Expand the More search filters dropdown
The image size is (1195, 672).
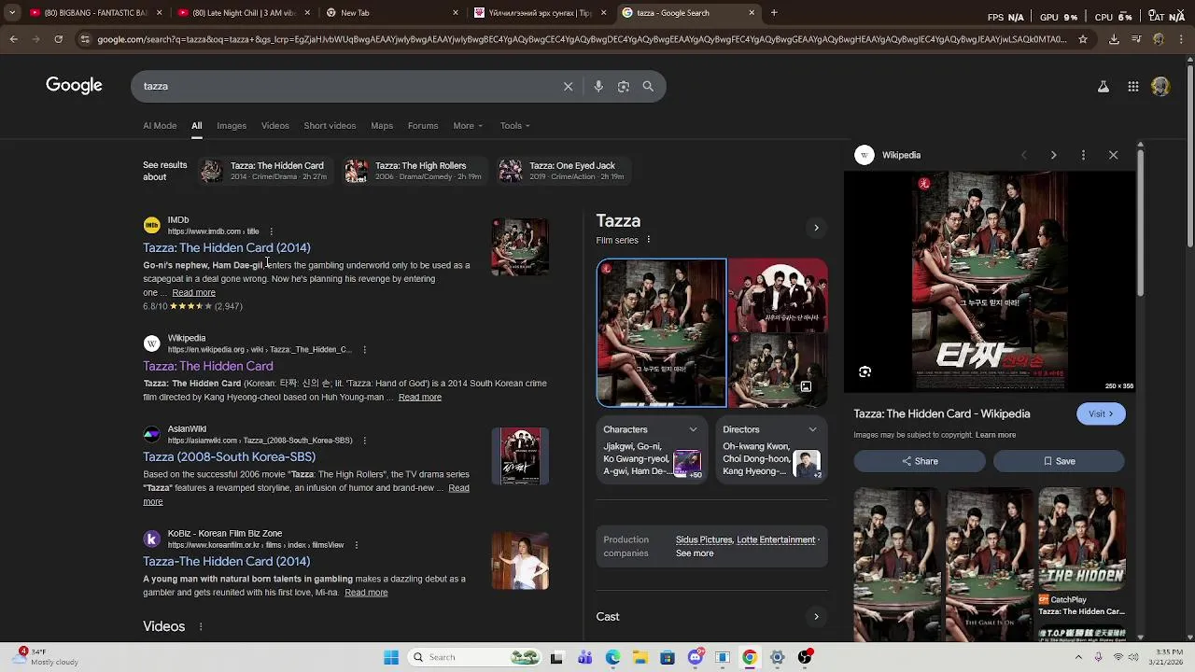pyautogui.click(x=468, y=125)
